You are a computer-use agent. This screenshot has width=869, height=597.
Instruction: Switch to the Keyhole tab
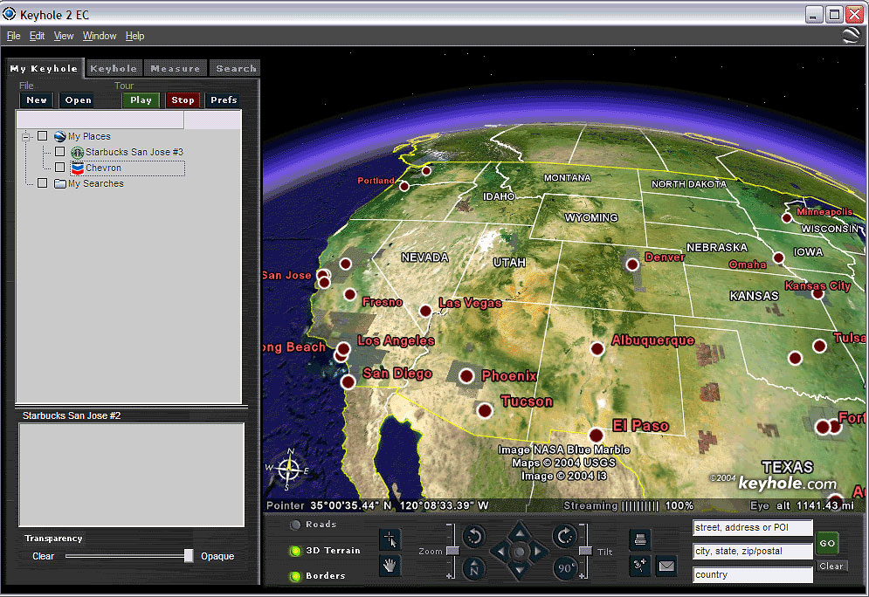(x=114, y=69)
